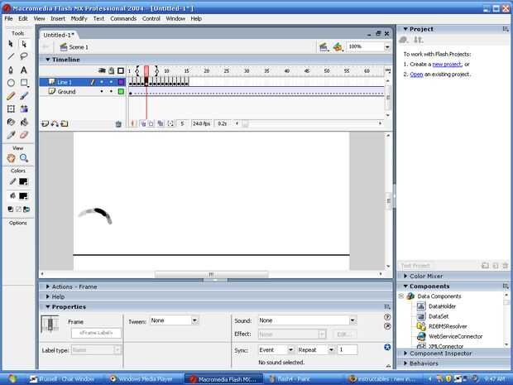513x385 pixels.
Task: Toggle Edit Multiple Frames button
Action: point(161,123)
